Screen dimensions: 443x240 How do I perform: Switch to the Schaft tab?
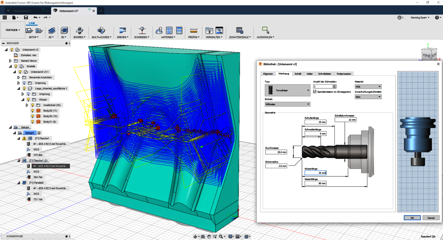298,74
